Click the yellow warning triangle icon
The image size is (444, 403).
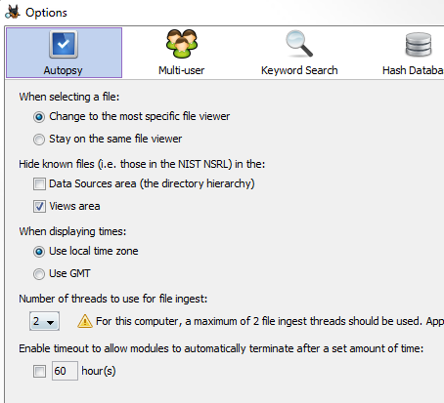[85, 321]
